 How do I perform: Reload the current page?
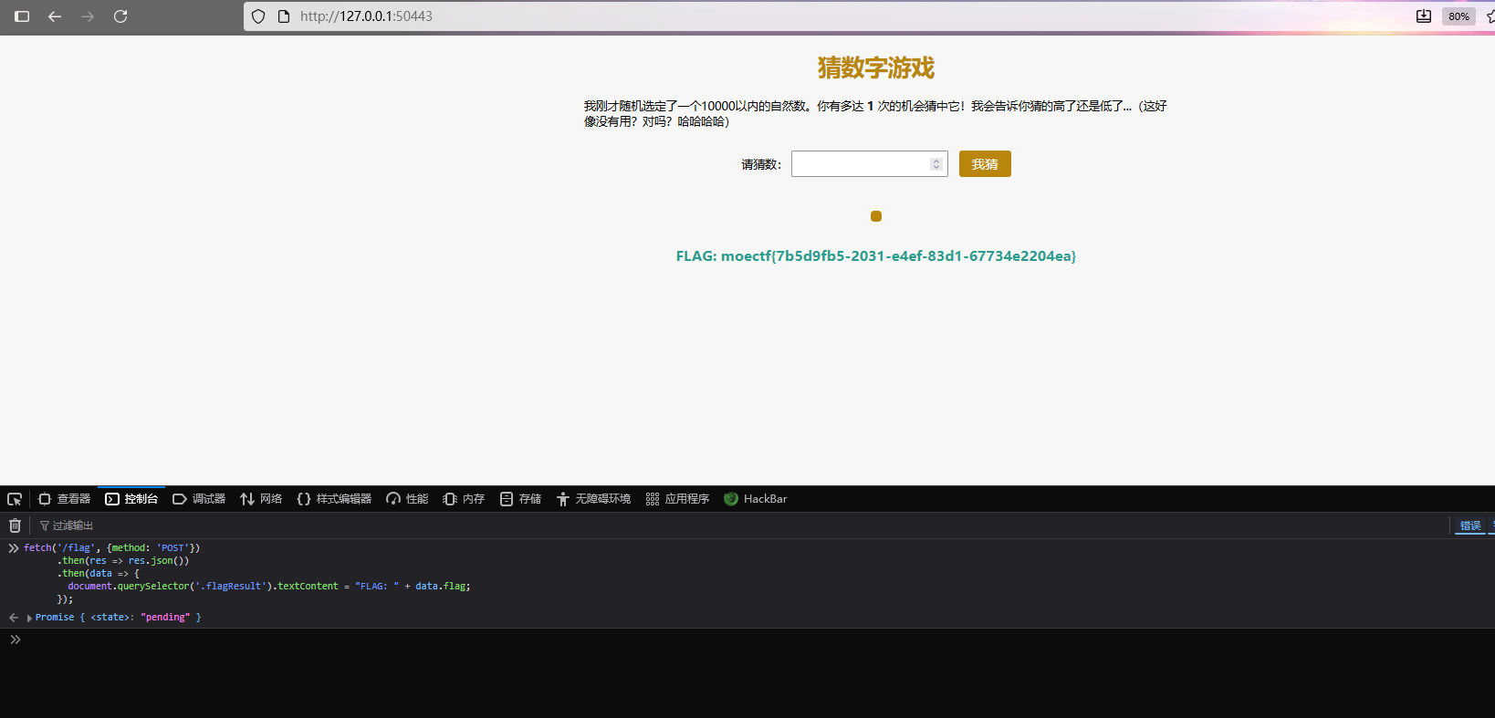[x=120, y=16]
